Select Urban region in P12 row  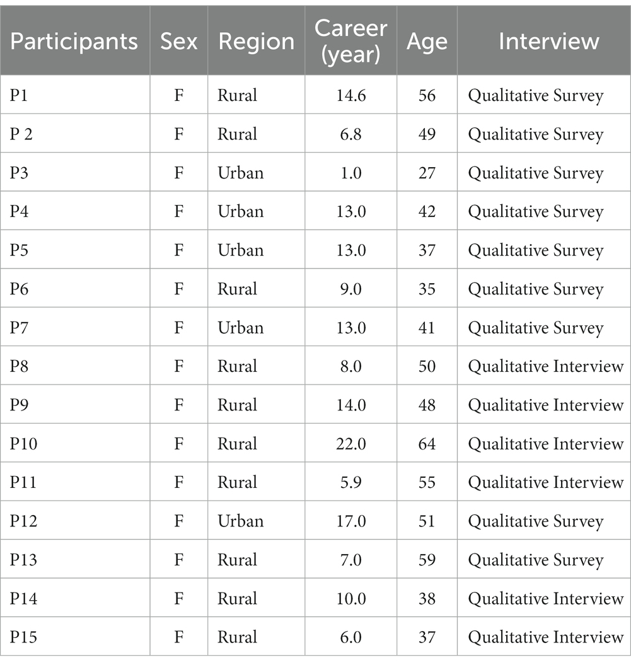click(x=241, y=521)
